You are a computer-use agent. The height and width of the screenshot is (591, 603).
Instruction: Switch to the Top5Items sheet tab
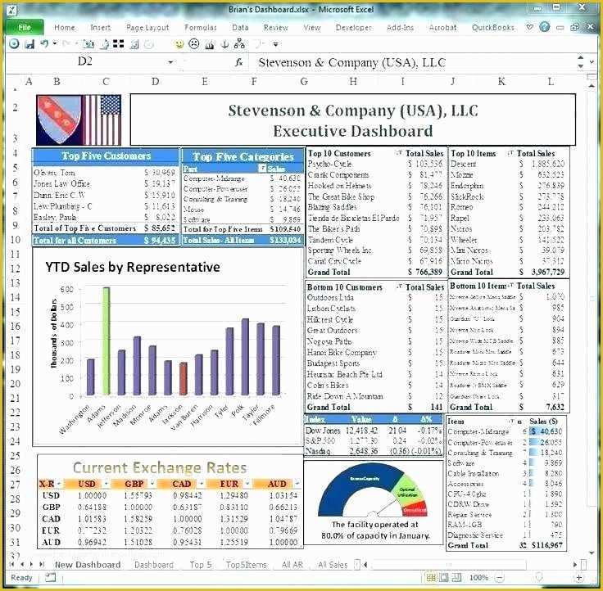pyautogui.click(x=246, y=565)
